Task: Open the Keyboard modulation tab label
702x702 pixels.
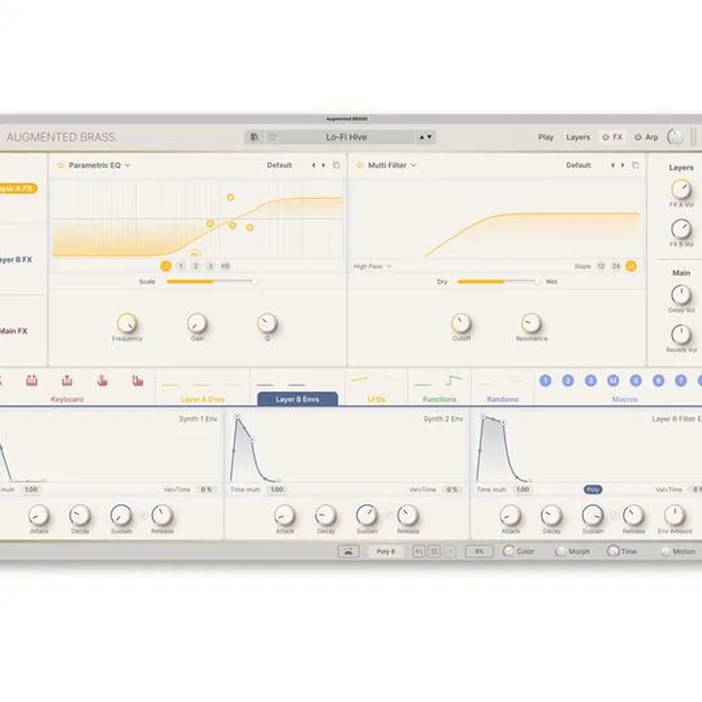Action: point(67,399)
